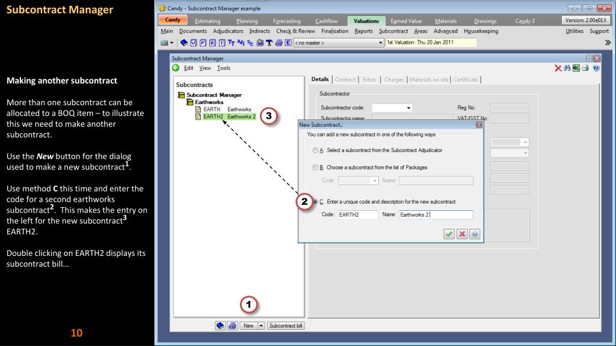Click the camera icon in the main toolbar
Screen dimensions: 616x346
coord(164,43)
